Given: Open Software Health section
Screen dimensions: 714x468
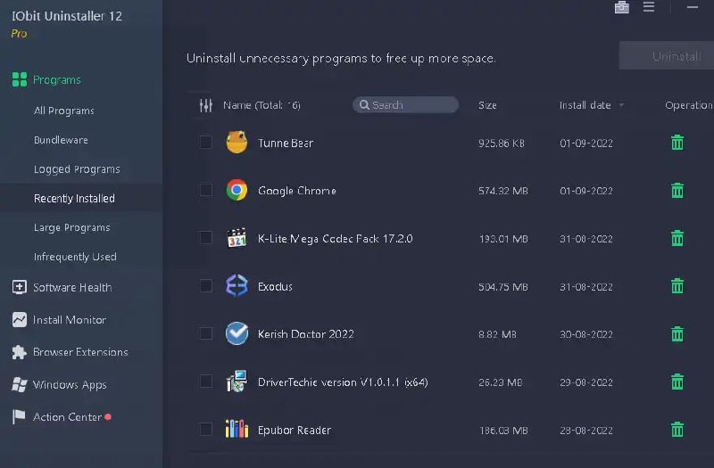Looking at the screenshot, I should (x=72, y=287).
